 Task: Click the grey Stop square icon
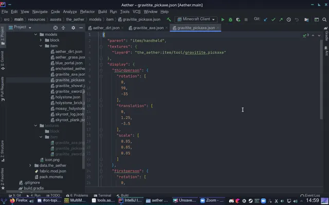click(246, 19)
